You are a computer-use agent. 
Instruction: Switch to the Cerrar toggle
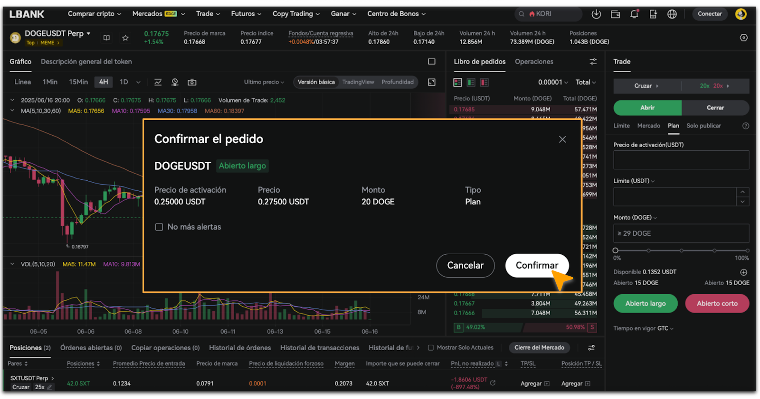(715, 108)
